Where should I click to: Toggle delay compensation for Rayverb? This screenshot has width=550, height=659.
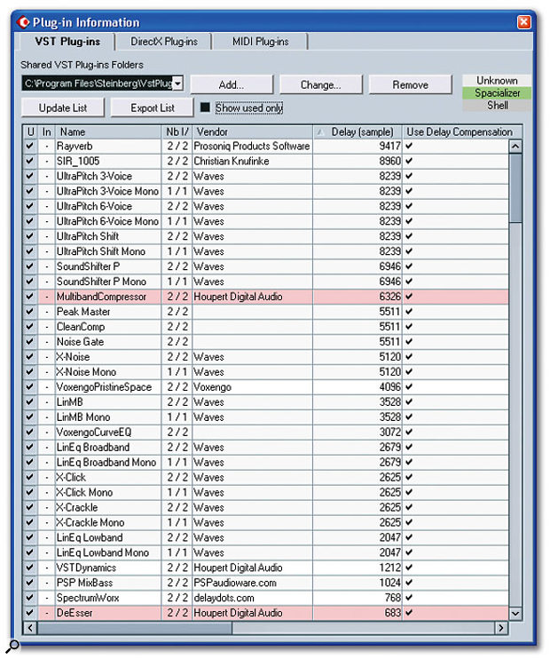click(x=409, y=147)
